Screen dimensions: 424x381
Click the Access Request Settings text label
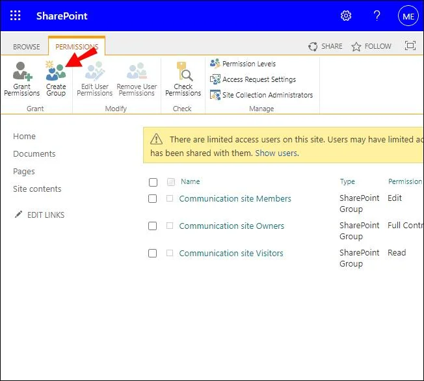259,79
